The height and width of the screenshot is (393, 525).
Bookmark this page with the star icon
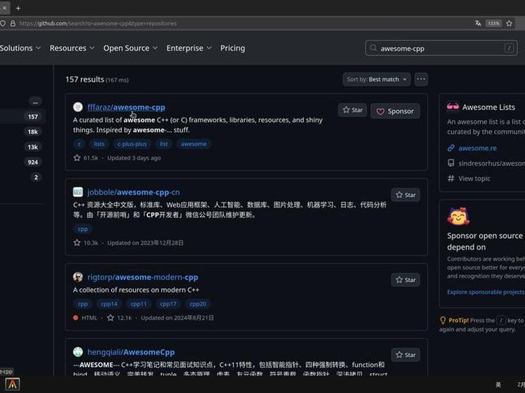[x=509, y=23]
